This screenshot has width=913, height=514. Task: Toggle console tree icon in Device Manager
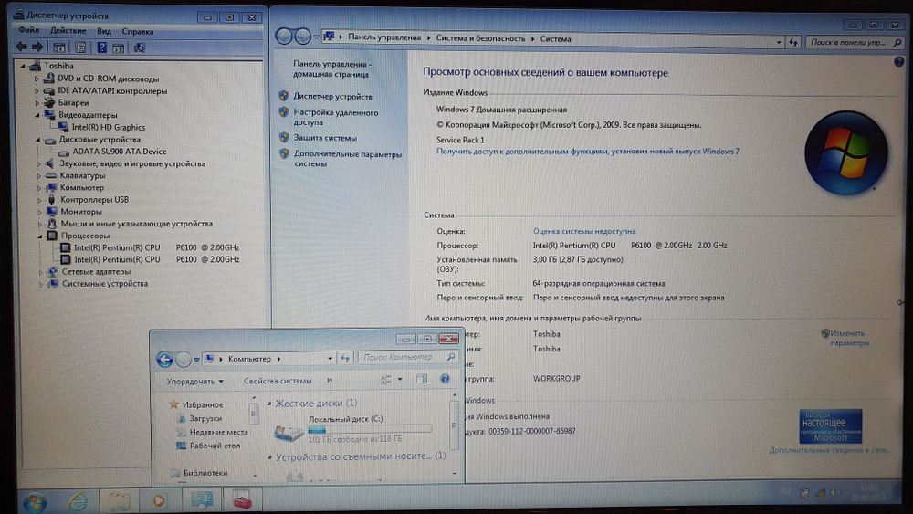coord(58,47)
